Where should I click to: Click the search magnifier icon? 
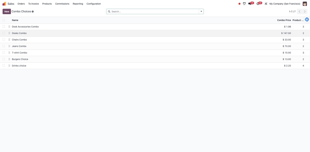pos(109,11)
